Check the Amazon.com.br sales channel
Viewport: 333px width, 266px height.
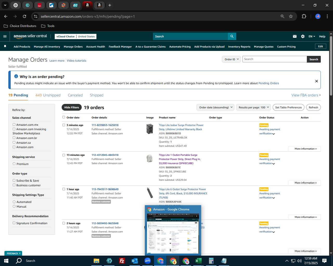(14, 138)
